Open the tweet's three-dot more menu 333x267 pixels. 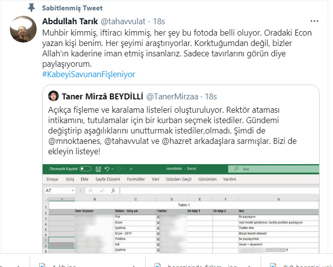tap(314, 21)
